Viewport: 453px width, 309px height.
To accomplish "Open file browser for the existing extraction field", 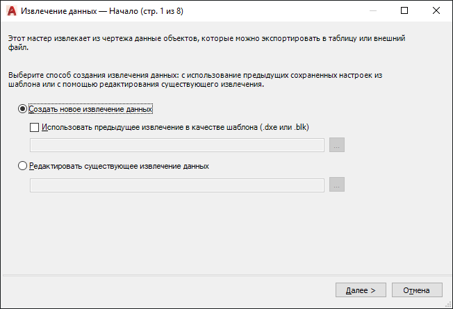I will pyautogui.click(x=336, y=185).
